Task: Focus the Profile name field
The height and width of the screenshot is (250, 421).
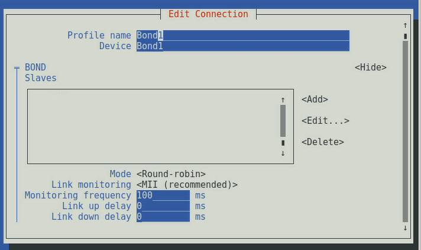Action: (243, 36)
